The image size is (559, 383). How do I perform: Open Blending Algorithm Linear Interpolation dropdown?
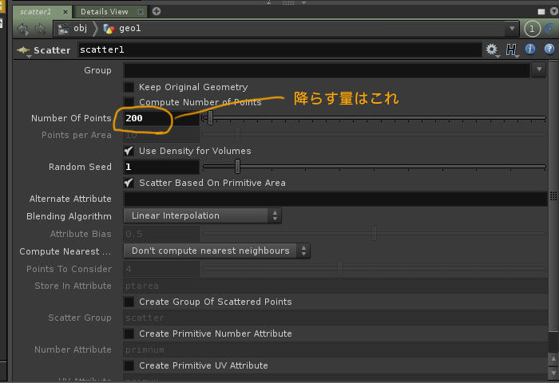click(203, 215)
